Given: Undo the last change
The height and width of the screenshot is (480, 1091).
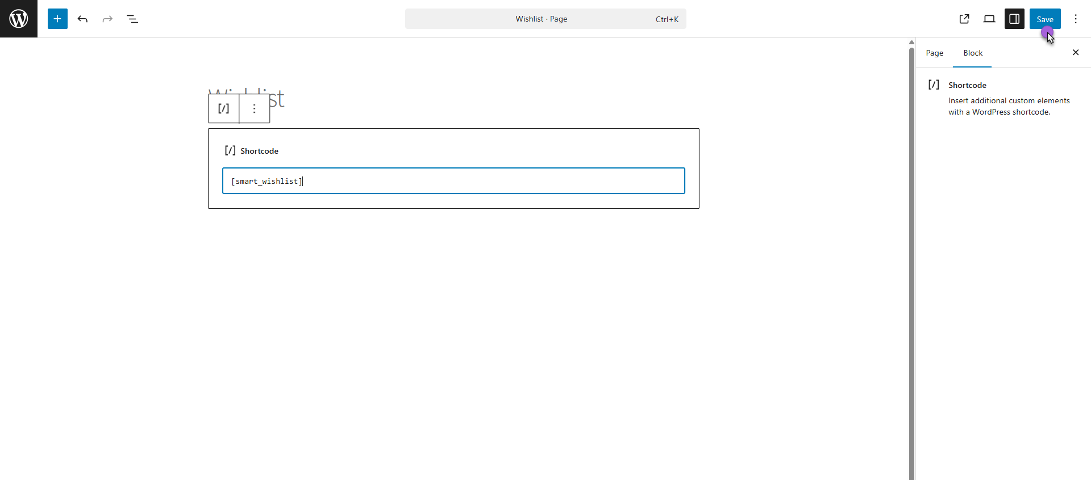Looking at the screenshot, I should (82, 19).
